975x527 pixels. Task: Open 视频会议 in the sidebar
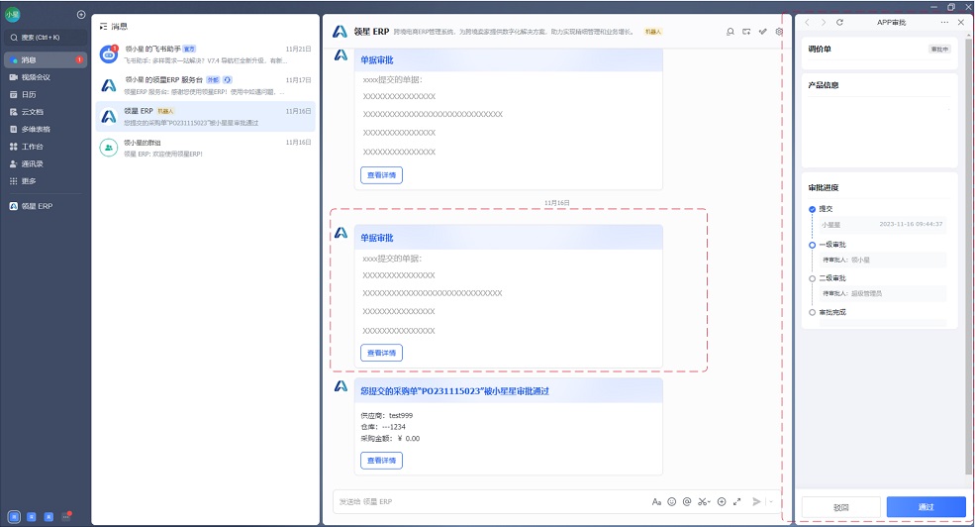(45, 77)
